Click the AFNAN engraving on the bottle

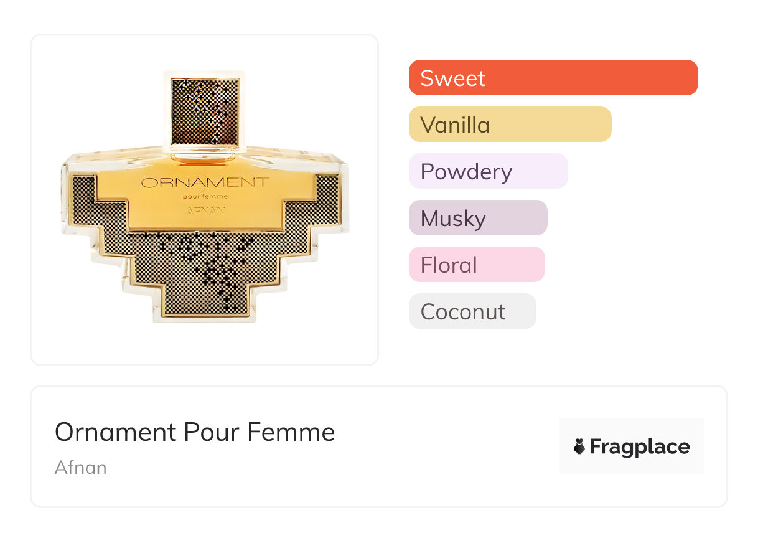[x=205, y=210]
